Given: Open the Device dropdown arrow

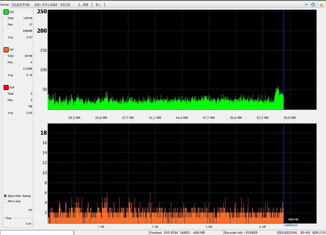Looking at the screenshot, I should tap(306, 5).
